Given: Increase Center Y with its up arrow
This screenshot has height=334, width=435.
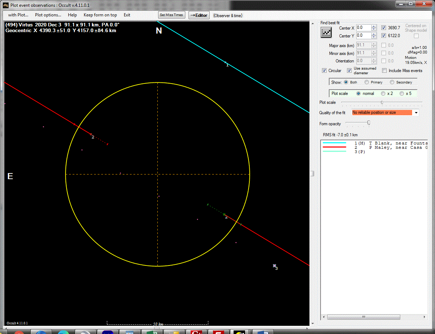Looking at the screenshot, I should 374,34.
